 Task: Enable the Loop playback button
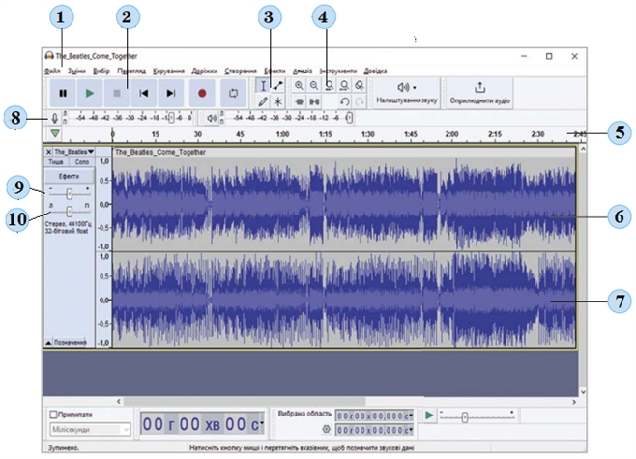pyautogui.click(x=232, y=94)
